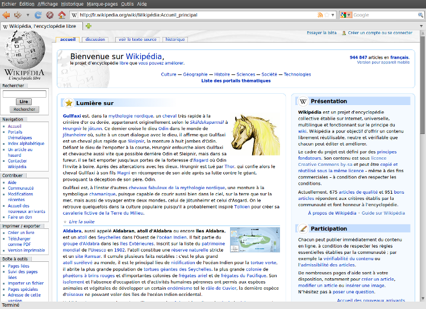The image size is (426, 309).
Task: Open Pages spéciales in the toolbox
Action: click(23, 289)
